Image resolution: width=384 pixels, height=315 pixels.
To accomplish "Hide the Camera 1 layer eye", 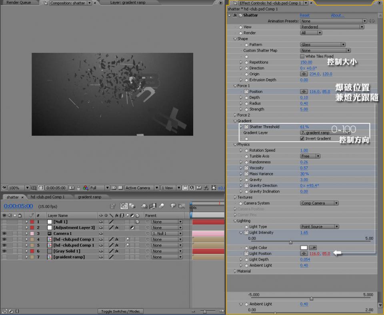I will pos(4,233).
